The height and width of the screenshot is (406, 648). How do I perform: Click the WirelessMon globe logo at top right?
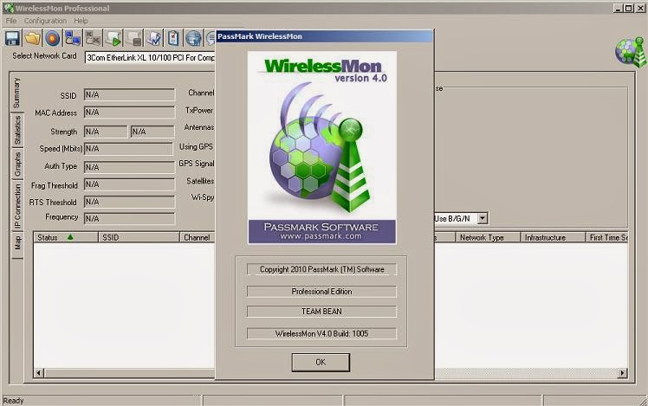coord(630,52)
